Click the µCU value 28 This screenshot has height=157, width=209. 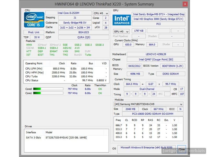[x=106, y=28]
